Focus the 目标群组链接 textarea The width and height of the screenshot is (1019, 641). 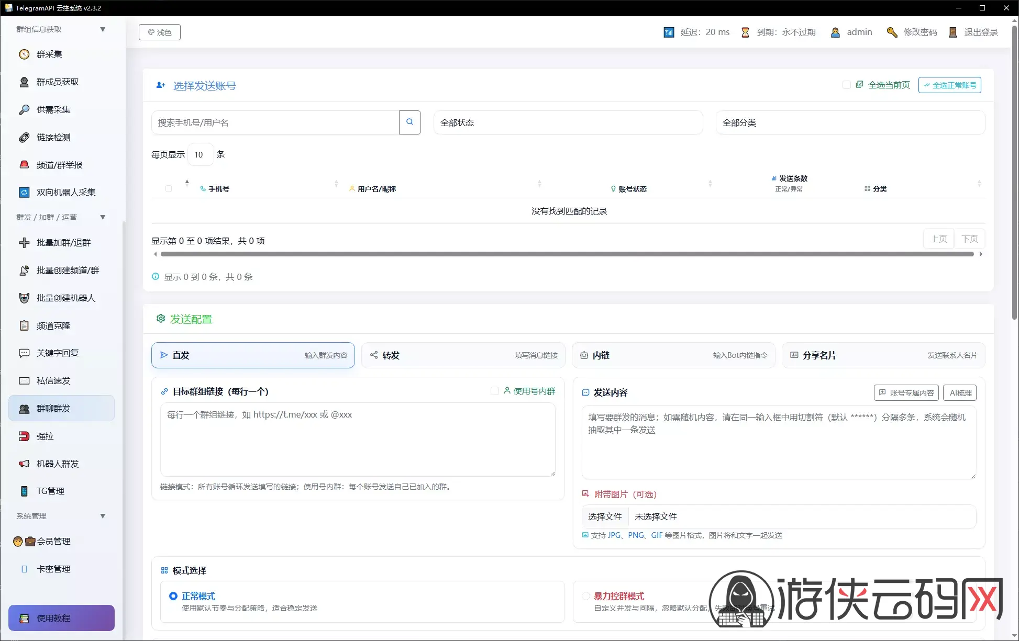(x=358, y=440)
